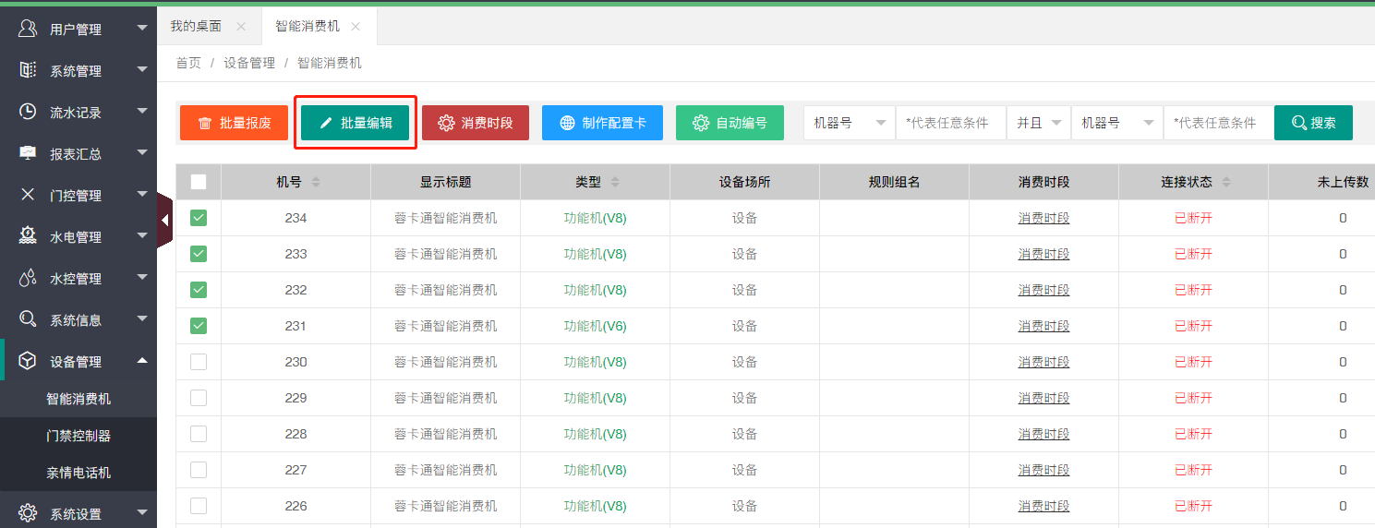This screenshot has width=1375, height=528.
Task: Open 门禁控制器 in the sidebar submenu
Action: pyautogui.click(x=78, y=436)
